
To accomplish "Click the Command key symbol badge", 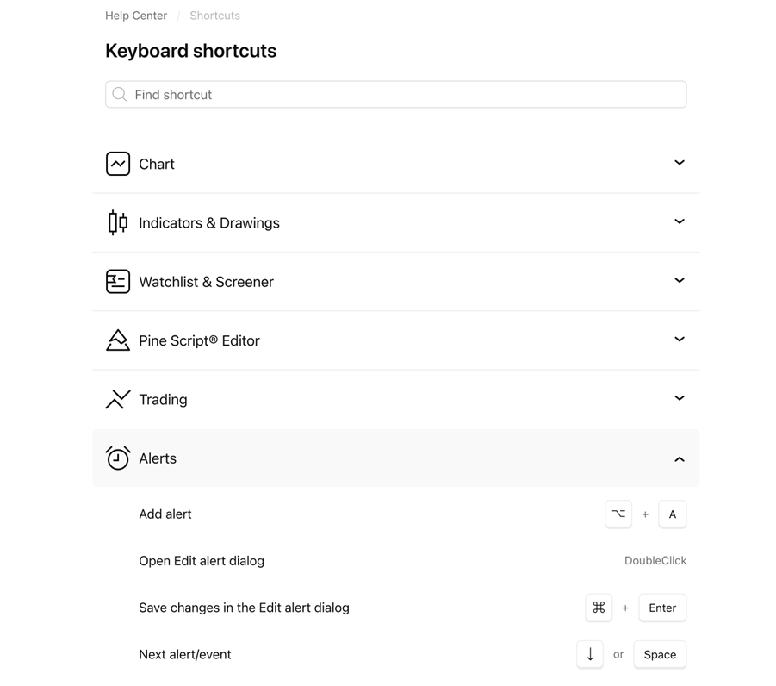I will tap(599, 608).
